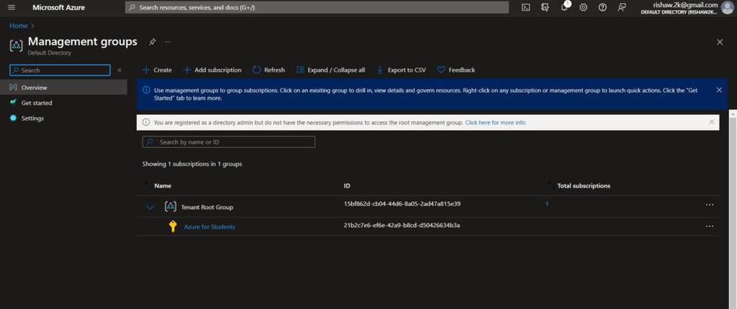Image resolution: width=737 pixels, height=309 pixels.
Task: Open the Azure for Students subscription
Action: click(209, 227)
